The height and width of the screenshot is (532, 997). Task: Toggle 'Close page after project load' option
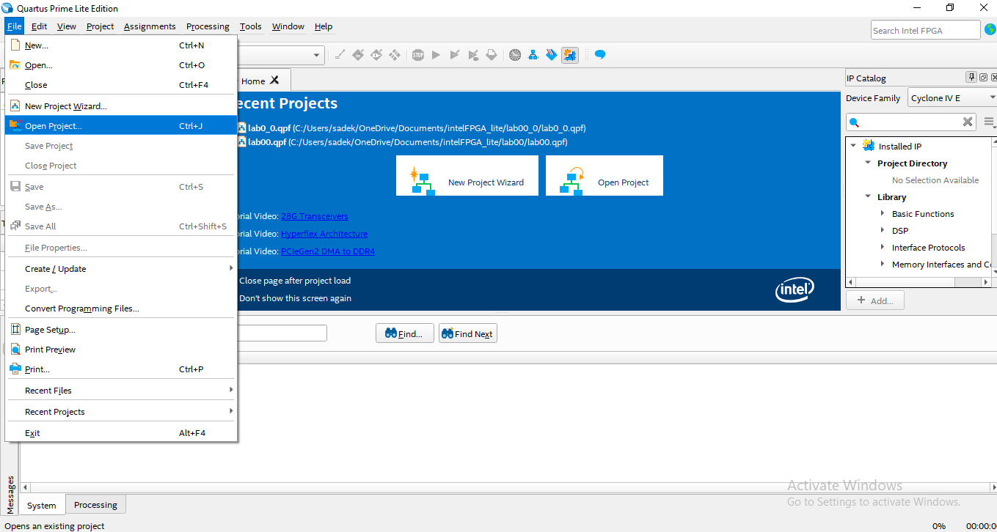click(294, 281)
